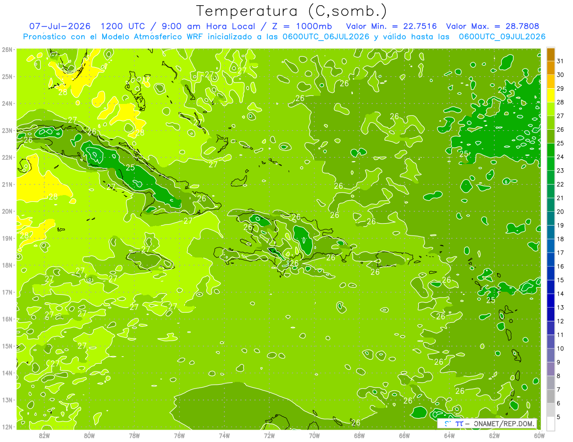The height and width of the screenshot is (442, 573).
Task: Click the ONAMET/REP.DOM. logo box
Action: coord(487,423)
